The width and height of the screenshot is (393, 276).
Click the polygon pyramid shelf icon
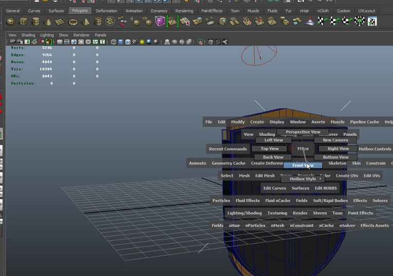tap(86, 22)
